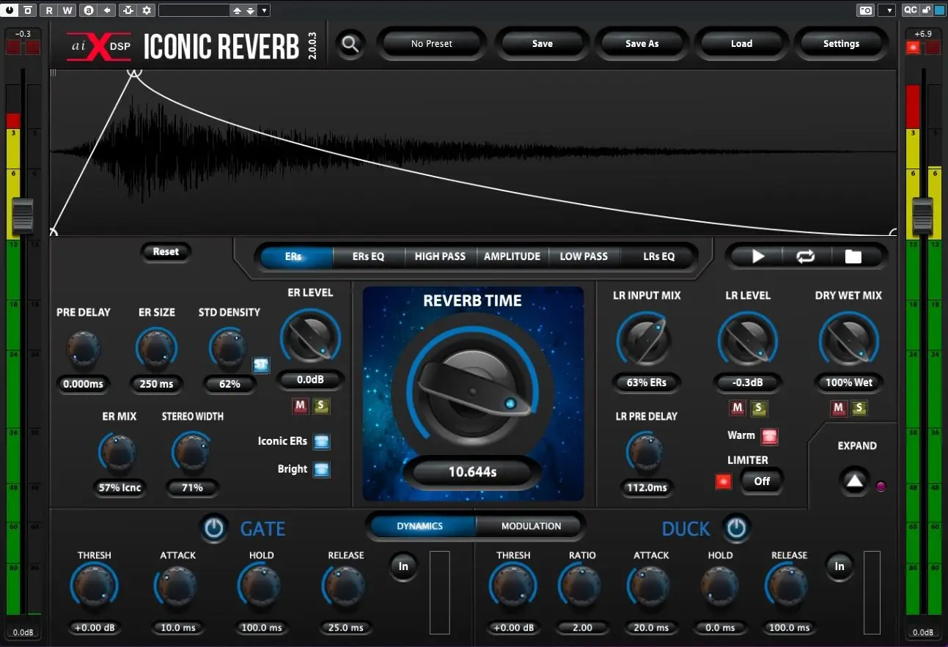Click the left input level fader handle
The image size is (948, 647).
[23, 216]
